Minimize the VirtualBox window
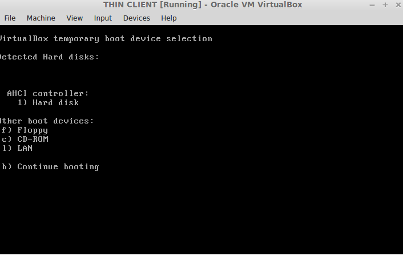403x255 pixels. (372, 5)
